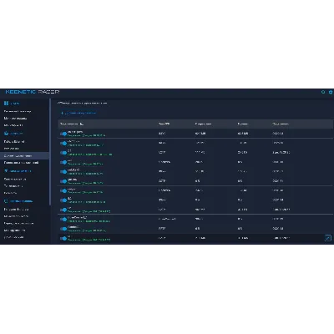Image resolution: width=334 pixels, height=334 pixels.
Task: Click the plus link to add a connection
Action: pyautogui.click(x=78, y=113)
